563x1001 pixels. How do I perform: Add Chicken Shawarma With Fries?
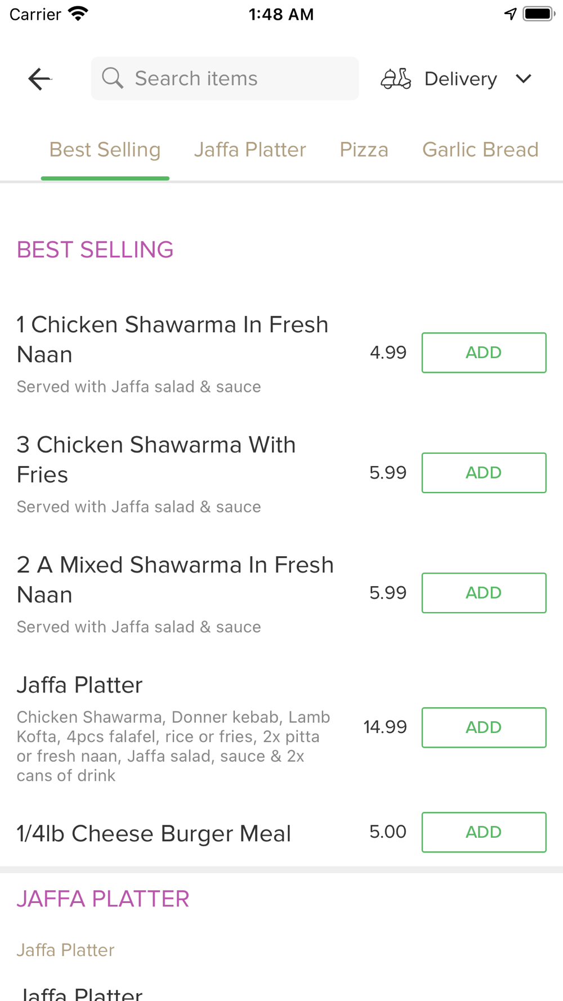tap(484, 472)
